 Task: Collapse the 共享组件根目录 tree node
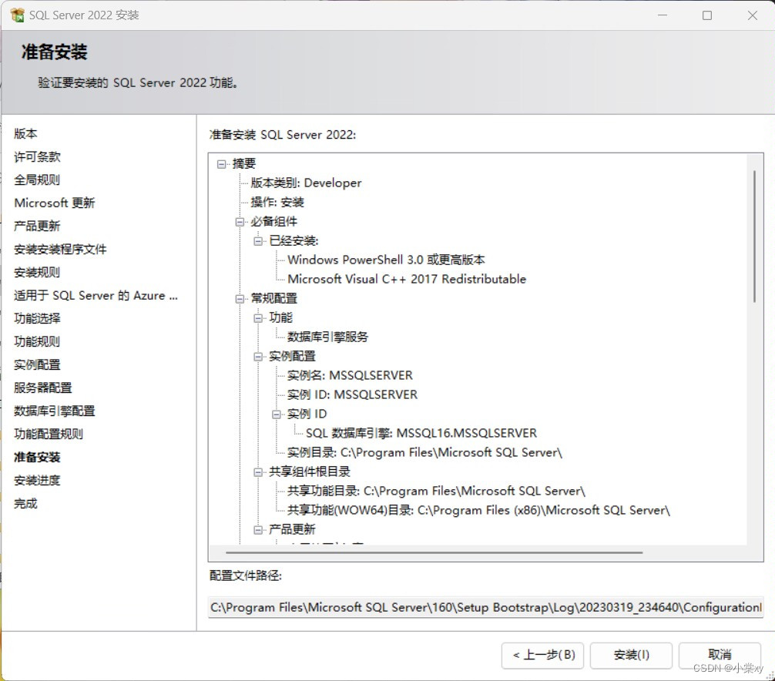click(259, 472)
